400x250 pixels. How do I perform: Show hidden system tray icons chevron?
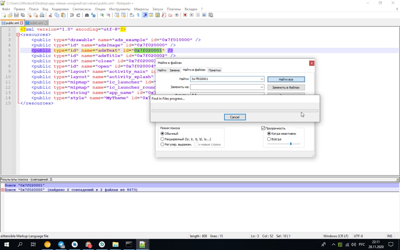333,244
